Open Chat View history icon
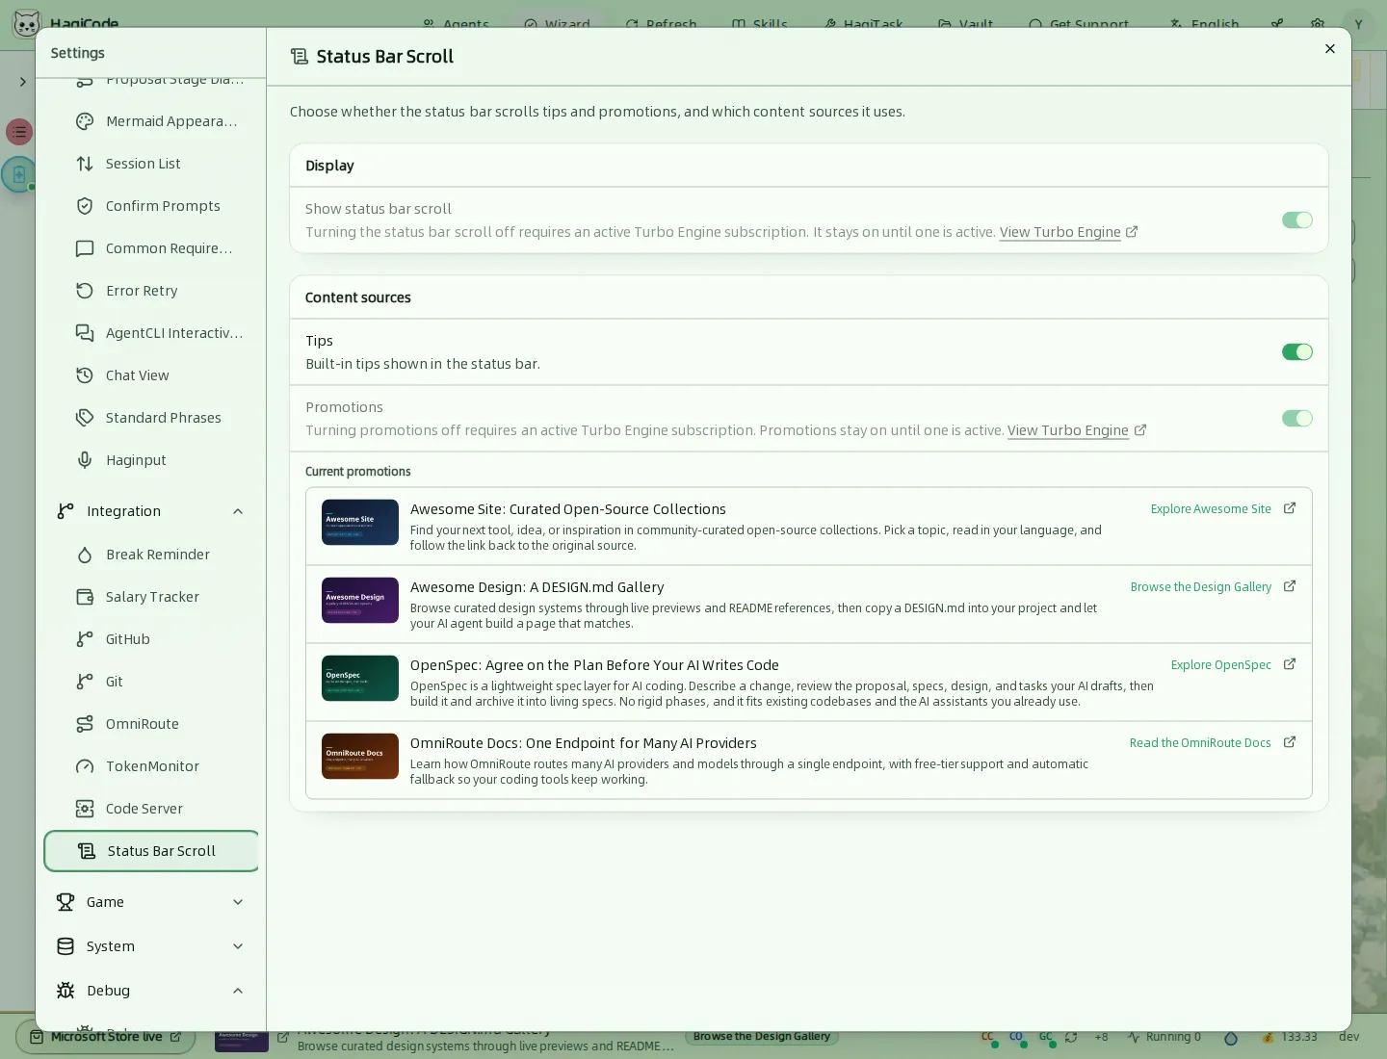Image resolution: width=1387 pixels, height=1059 pixels. [x=85, y=375]
